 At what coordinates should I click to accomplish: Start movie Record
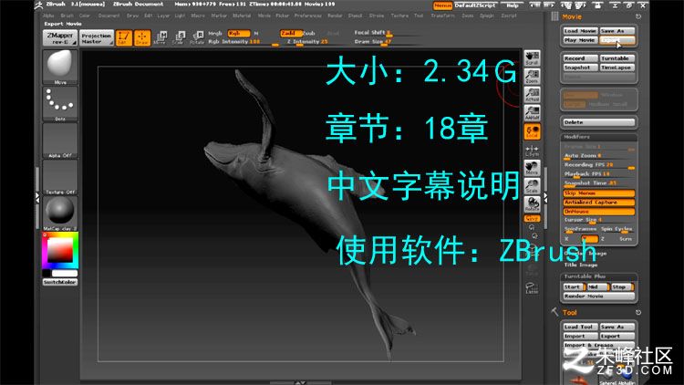click(x=580, y=58)
